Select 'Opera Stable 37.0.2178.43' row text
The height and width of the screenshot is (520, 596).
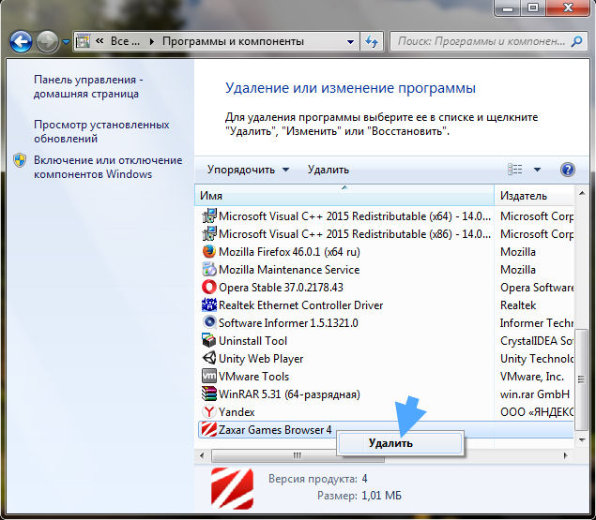click(x=281, y=288)
